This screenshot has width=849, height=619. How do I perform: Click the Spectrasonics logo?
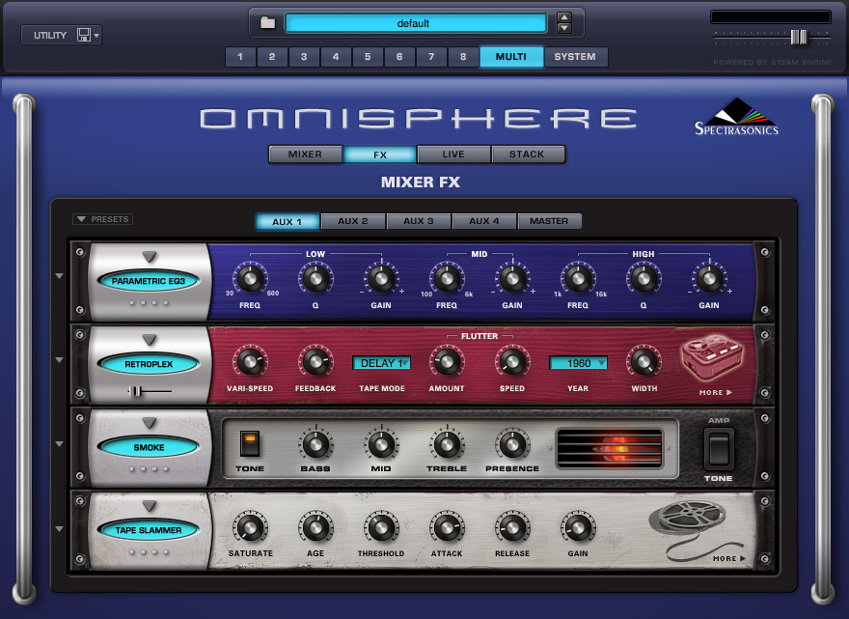tap(736, 117)
